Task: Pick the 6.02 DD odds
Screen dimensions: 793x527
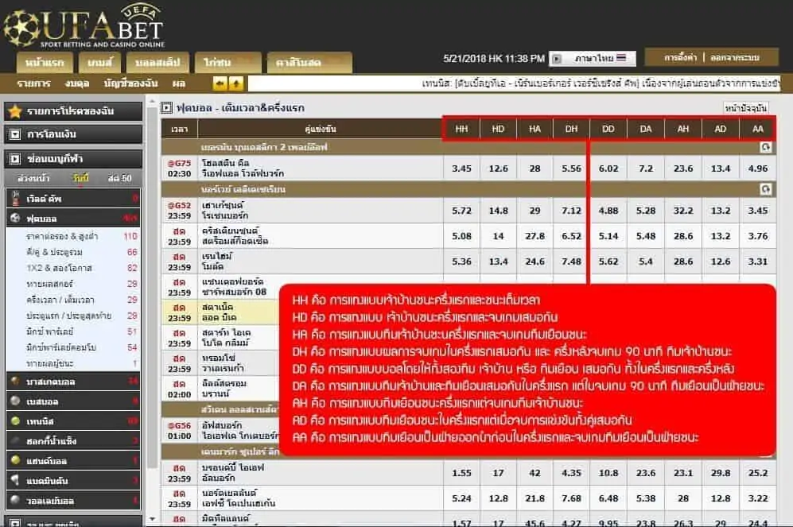Action: click(x=608, y=169)
